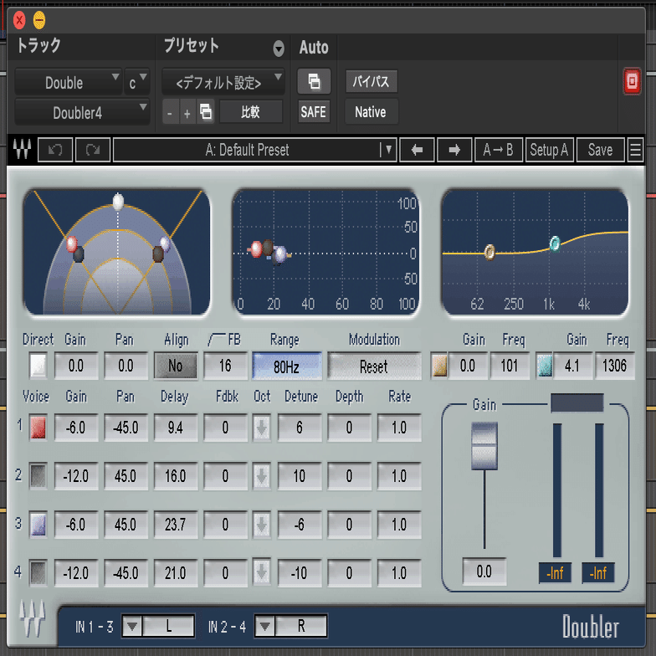Toggle voice 1 red enable button
The width and height of the screenshot is (656, 656).
38,428
